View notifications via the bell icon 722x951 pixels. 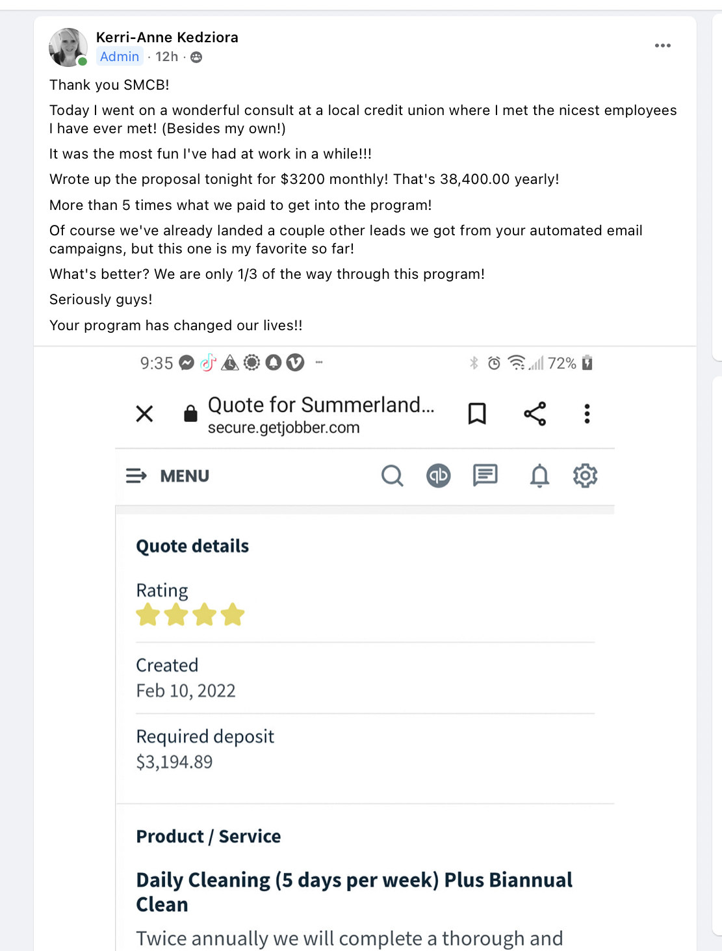[539, 476]
